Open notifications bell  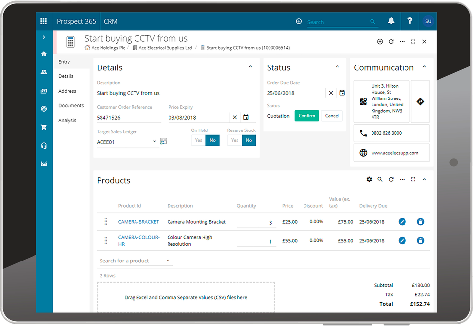(391, 21)
